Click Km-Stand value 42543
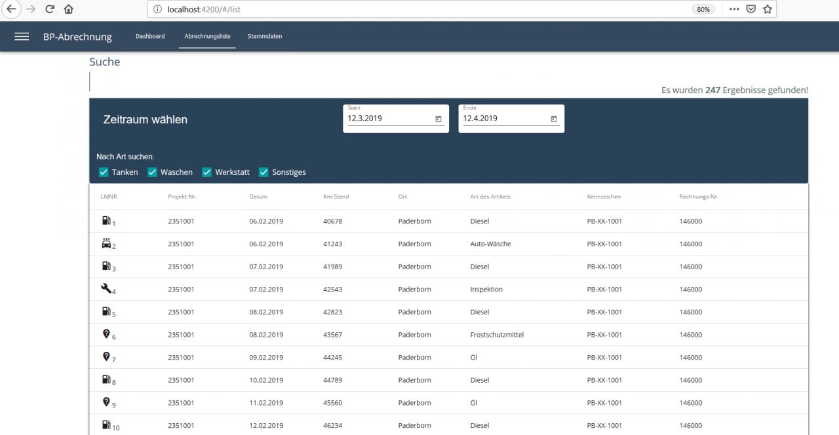This screenshot has height=435, width=839. (x=332, y=289)
